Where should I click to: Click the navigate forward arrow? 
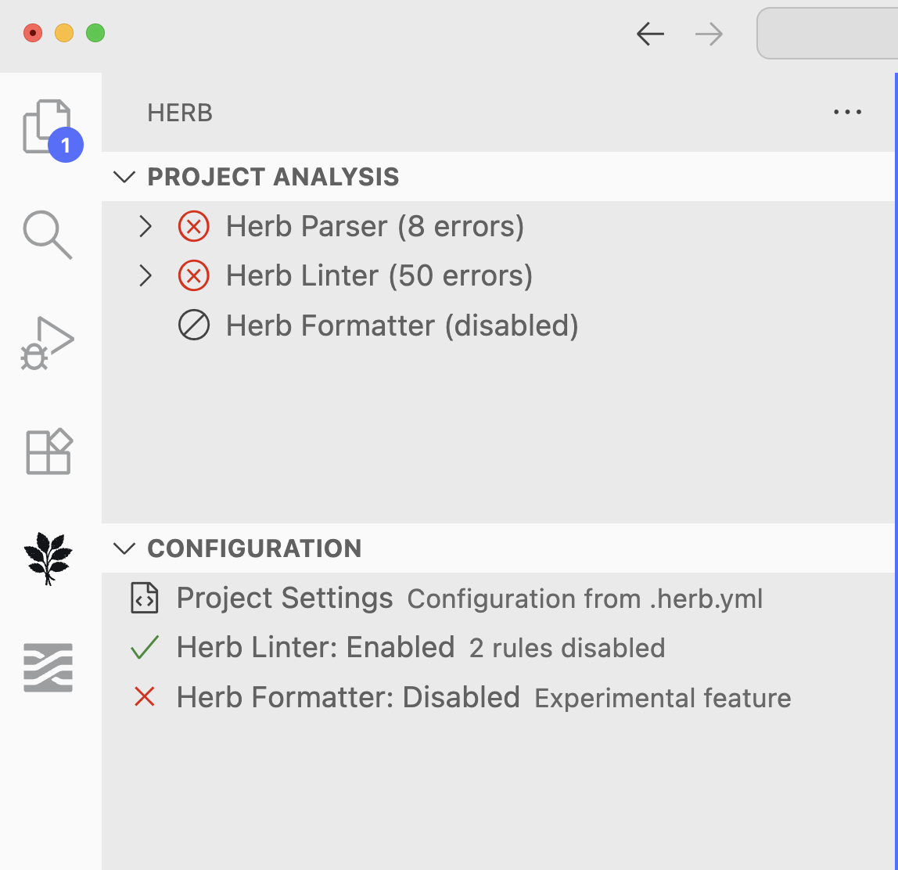pyautogui.click(x=708, y=34)
